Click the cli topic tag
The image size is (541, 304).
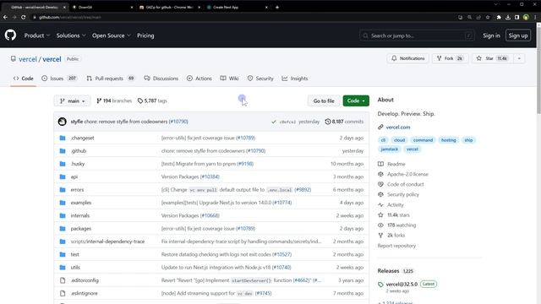coord(383,140)
